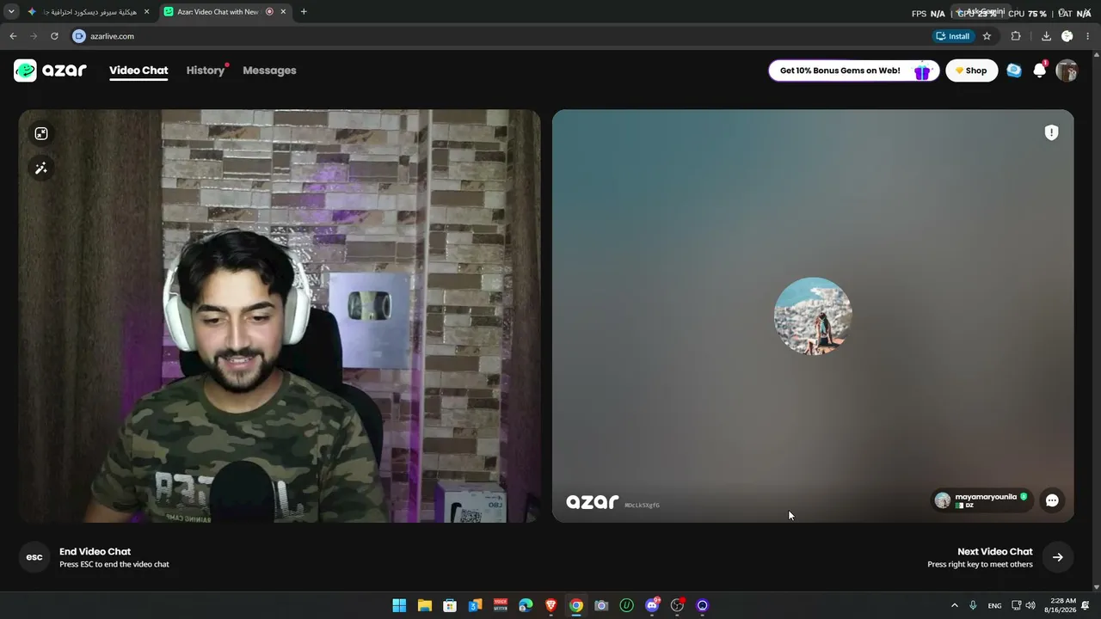Open the Windows Start menu
The image size is (1101, 619).
coord(399,605)
